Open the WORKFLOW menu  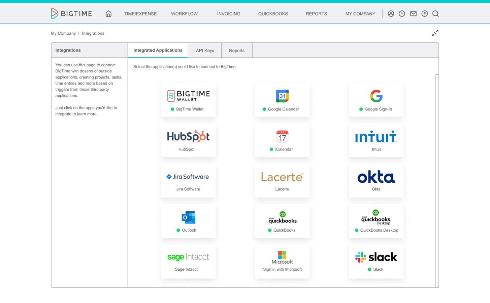(184, 14)
